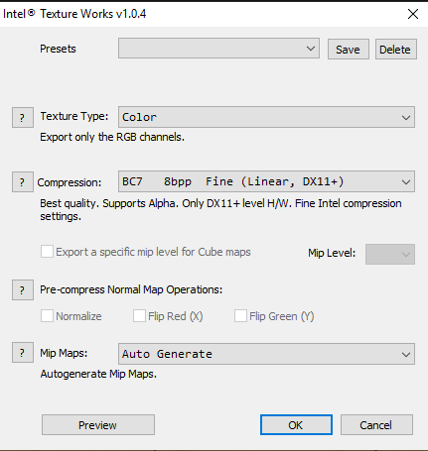428x451 pixels.
Task: Toggle the Flip Red (X) checkbox
Action: point(139,316)
